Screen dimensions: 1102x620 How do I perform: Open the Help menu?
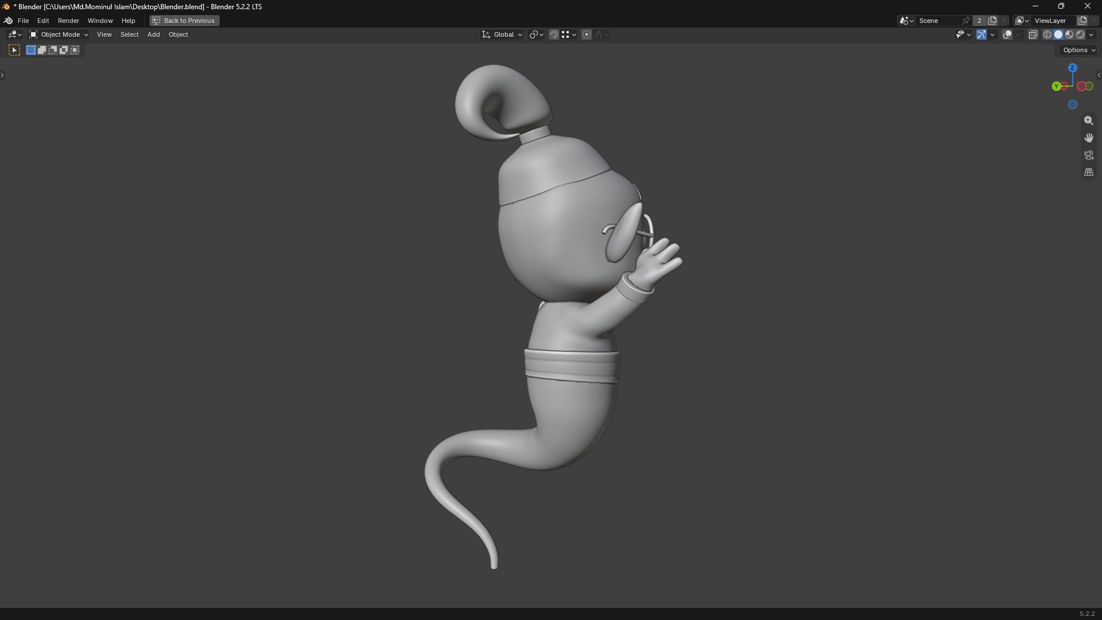[x=128, y=21]
